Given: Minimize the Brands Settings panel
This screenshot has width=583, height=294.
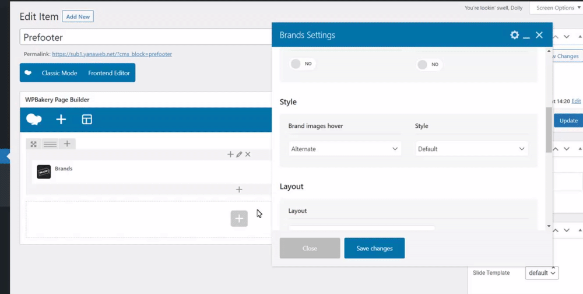Looking at the screenshot, I should (x=526, y=36).
